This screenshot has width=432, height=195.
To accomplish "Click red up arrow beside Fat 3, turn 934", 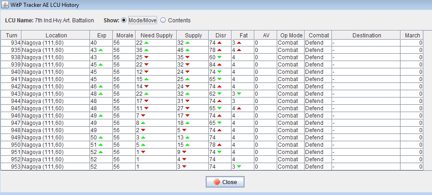I will pyautogui.click(x=239, y=43).
